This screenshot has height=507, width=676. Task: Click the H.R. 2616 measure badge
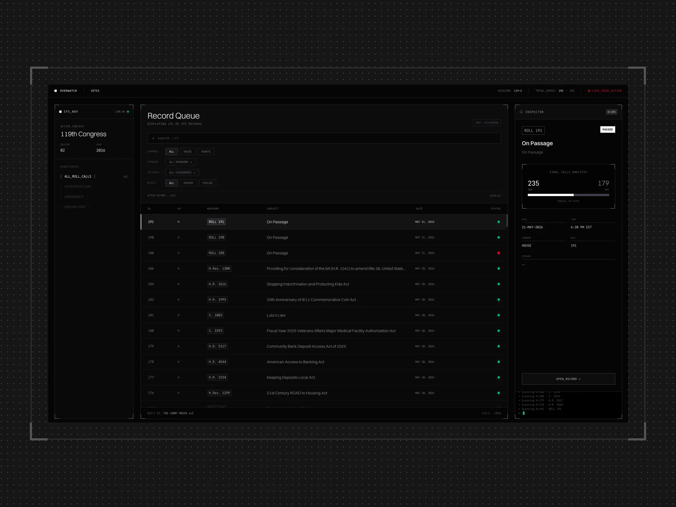[217, 284]
